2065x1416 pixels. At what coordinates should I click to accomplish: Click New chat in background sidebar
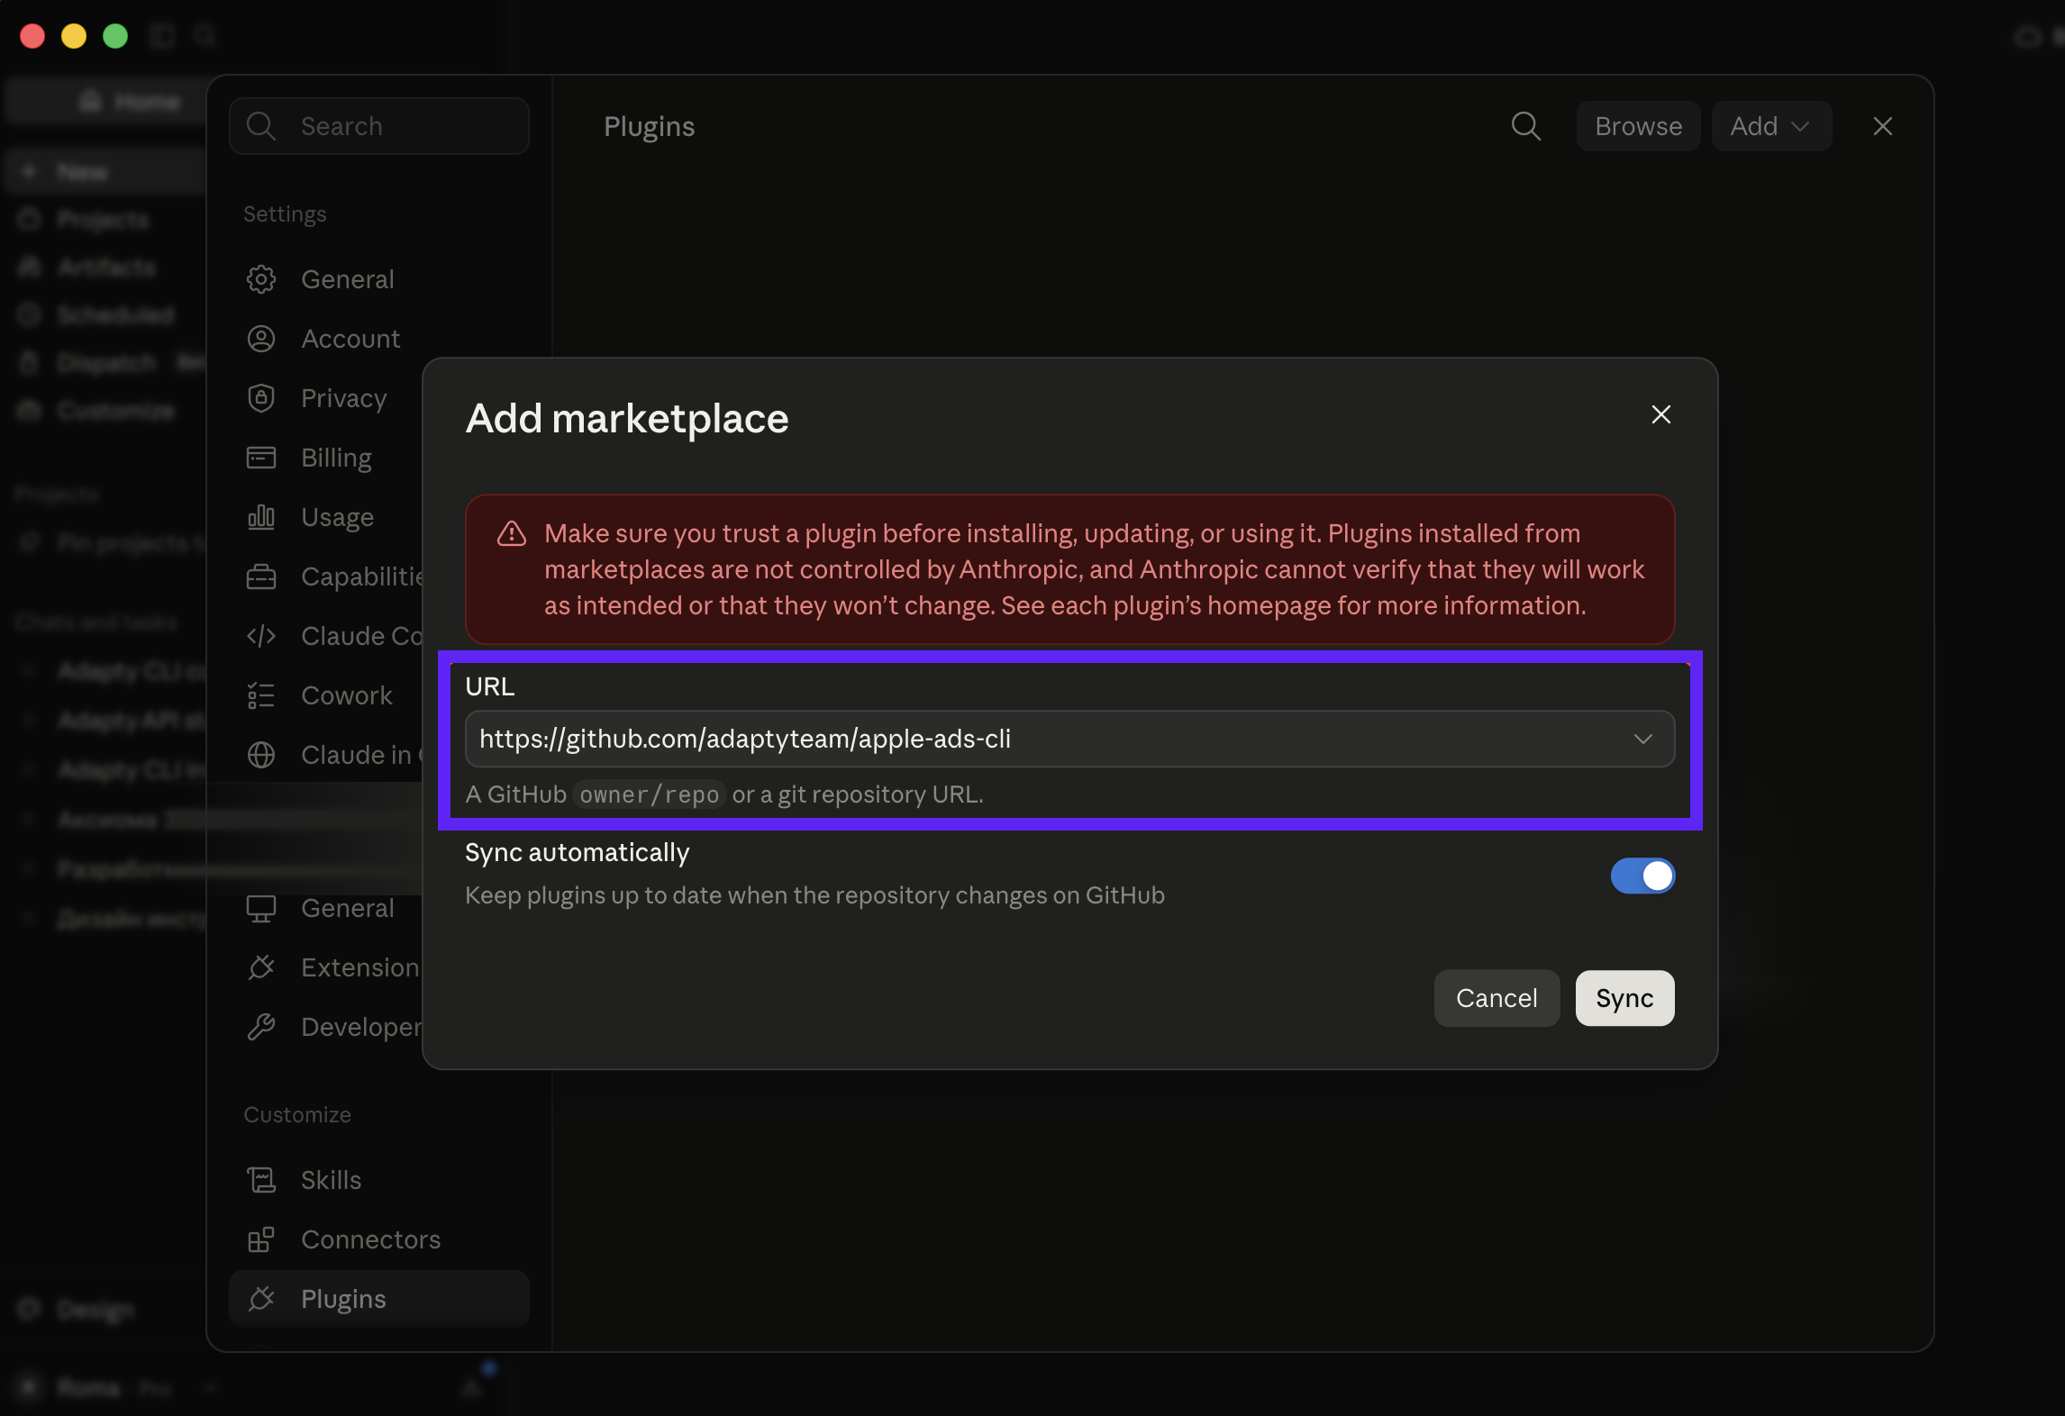[x=105, y=171]
